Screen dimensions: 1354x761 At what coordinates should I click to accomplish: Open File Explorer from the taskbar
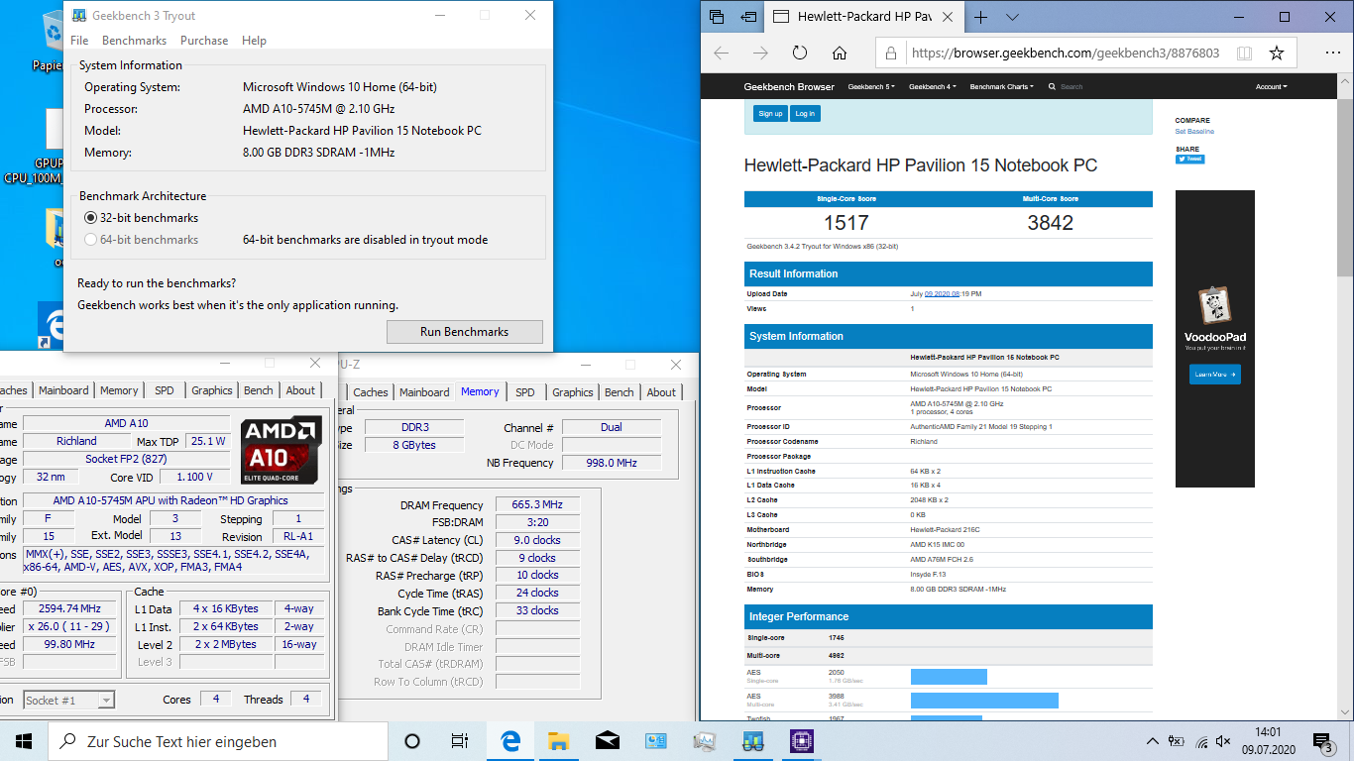(x=559, y=741)
